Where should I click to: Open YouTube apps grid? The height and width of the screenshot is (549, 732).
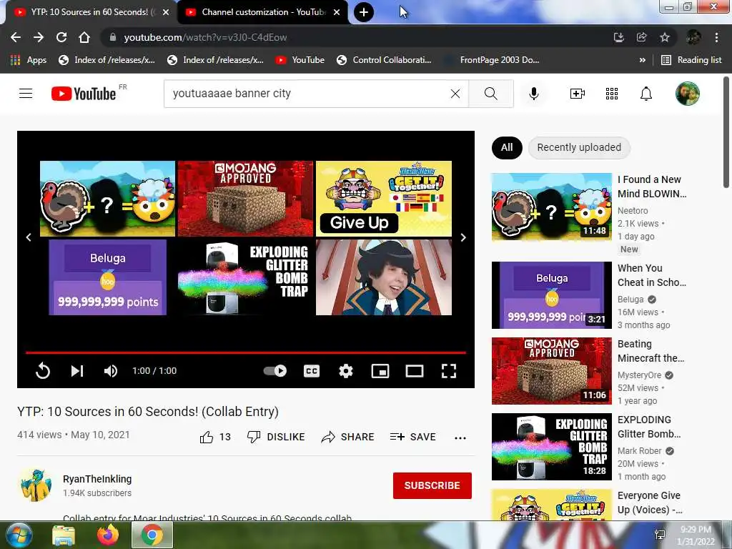pos(612,94)
